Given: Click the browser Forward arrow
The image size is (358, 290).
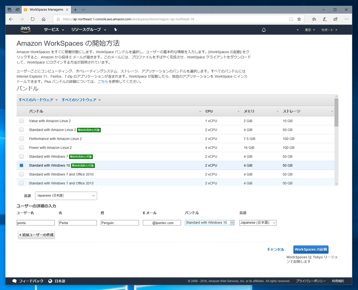Looking at the screenshot, I should (x=21, y=19).
